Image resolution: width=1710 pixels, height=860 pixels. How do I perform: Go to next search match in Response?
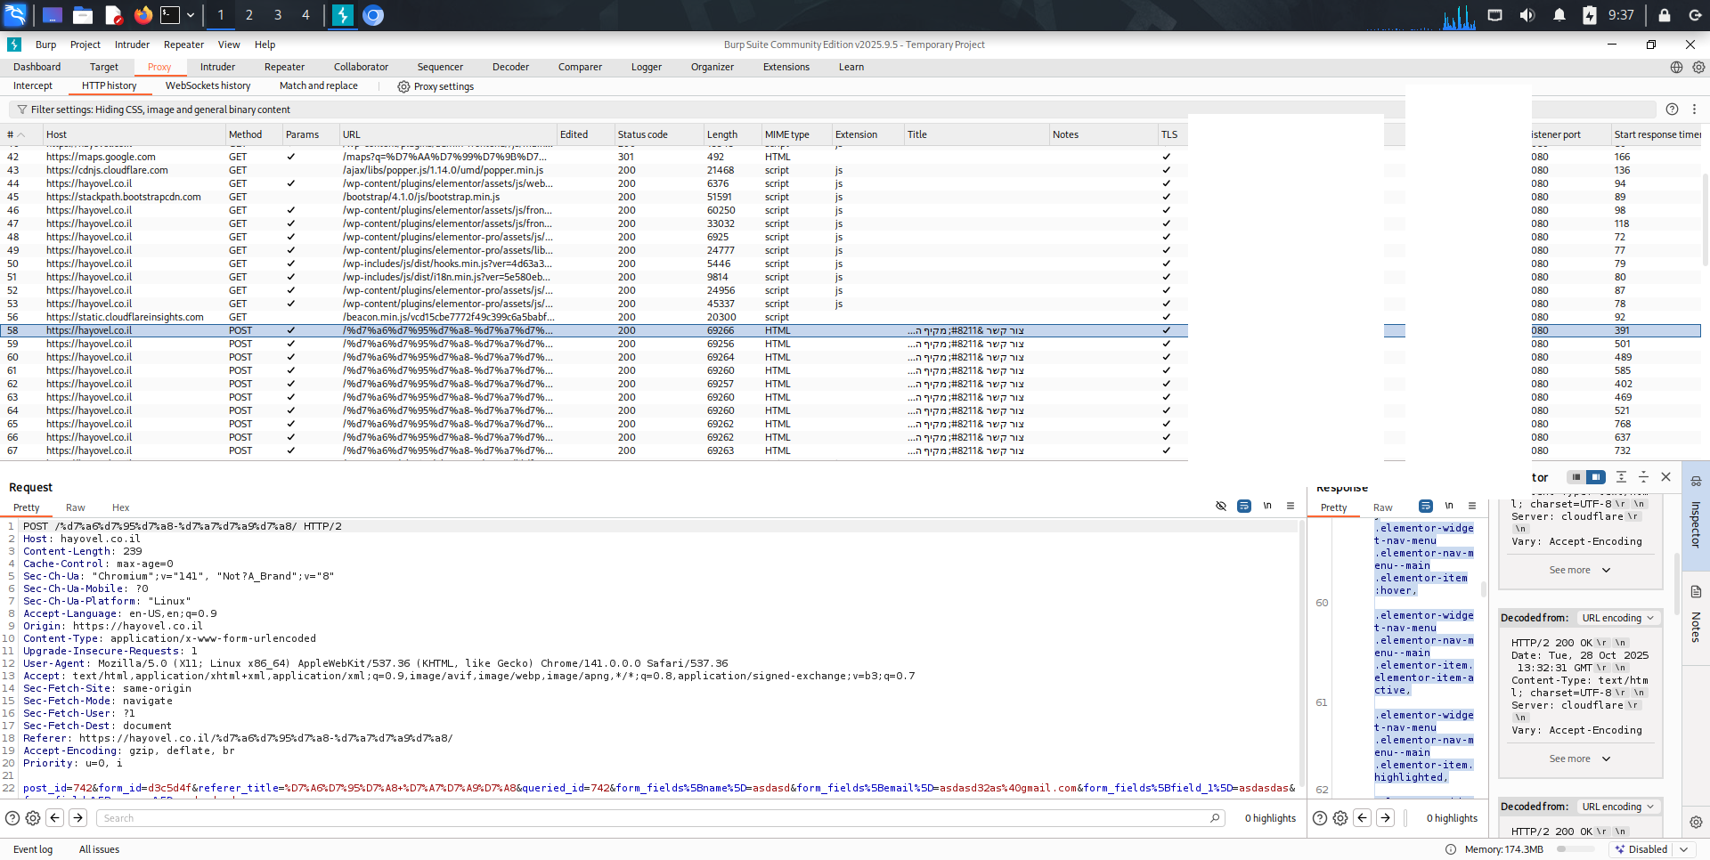(x=1386, y=818)
